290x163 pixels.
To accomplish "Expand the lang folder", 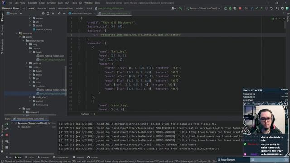I will tap(27, 44).
